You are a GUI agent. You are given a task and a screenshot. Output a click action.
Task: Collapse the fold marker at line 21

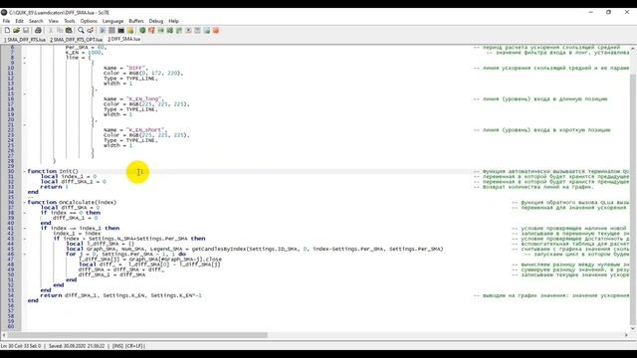24,124
